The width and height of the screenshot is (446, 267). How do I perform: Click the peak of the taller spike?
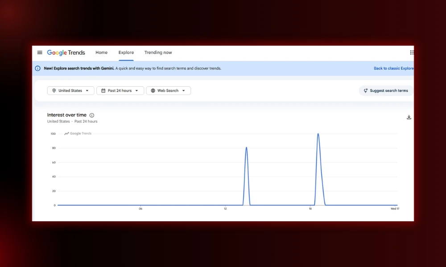pyautogui.click(x=318, y=133)
